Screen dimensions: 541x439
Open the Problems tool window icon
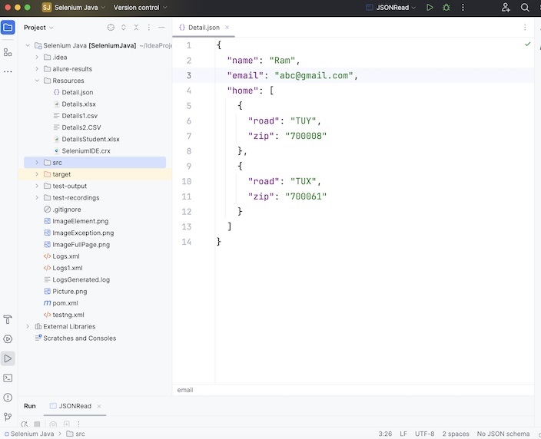click(x=8, y=398)
